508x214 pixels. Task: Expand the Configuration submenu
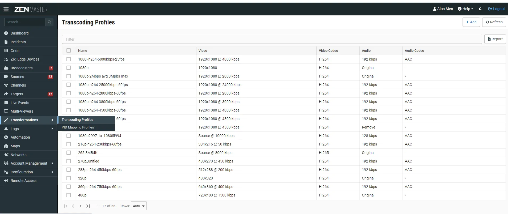pos(29,172)
